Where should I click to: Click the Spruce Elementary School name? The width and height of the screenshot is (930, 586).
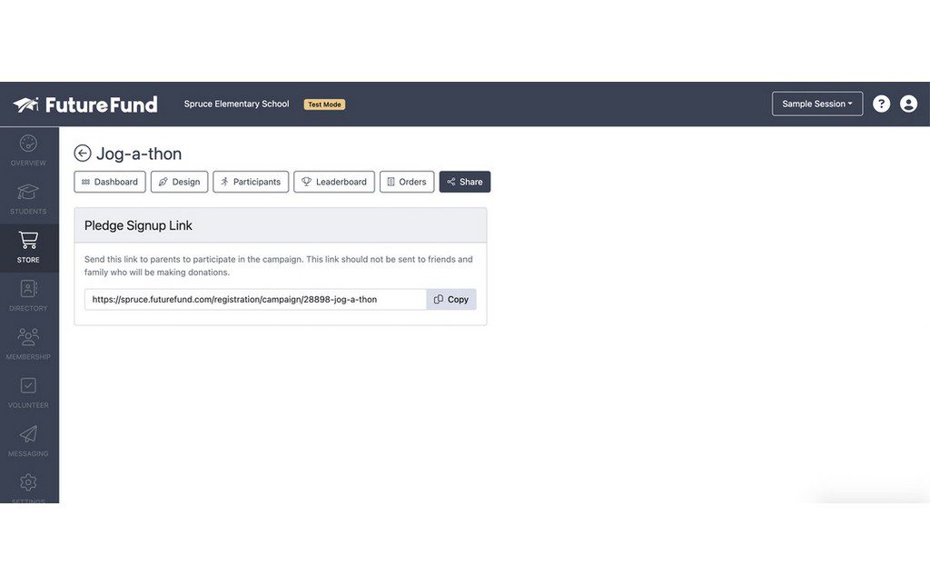coord(237,104)
